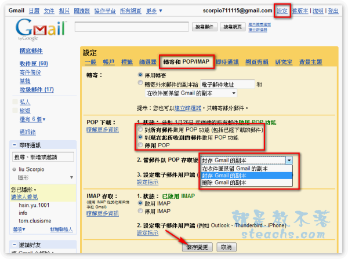
Task: Click the grey status dot beside liu Scorpio
Action: pyautogui.click(x=14, y=169)
